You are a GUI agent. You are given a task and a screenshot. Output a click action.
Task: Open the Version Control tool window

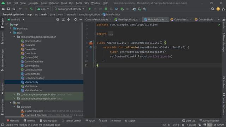(72, 121)
